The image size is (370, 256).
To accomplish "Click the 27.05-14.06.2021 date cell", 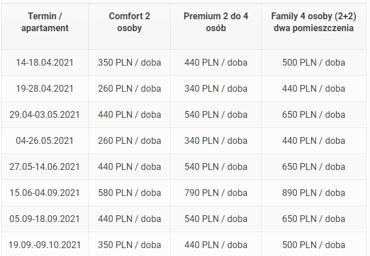I will (45, 167).
